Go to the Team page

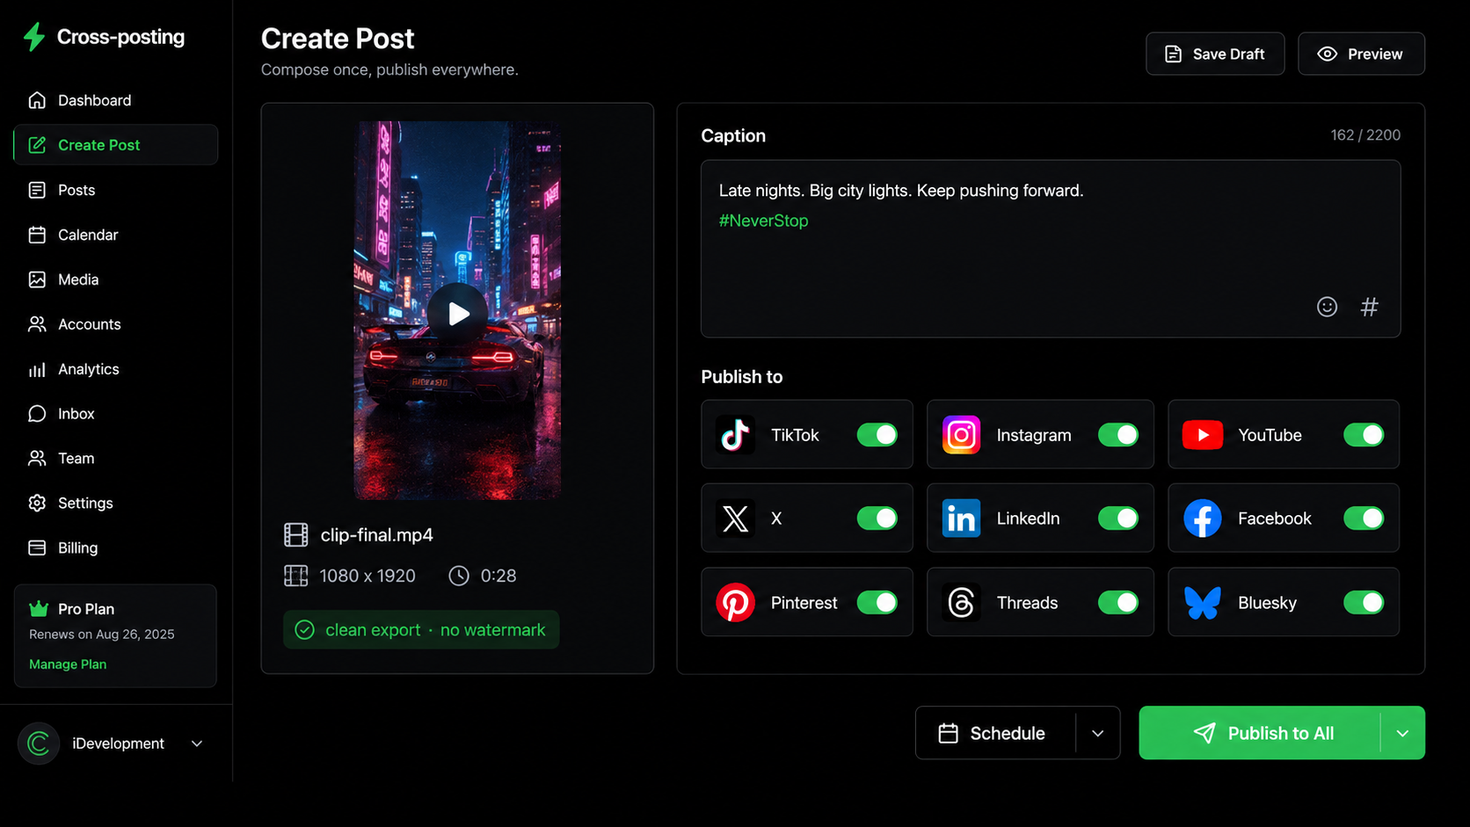(115, 459)
